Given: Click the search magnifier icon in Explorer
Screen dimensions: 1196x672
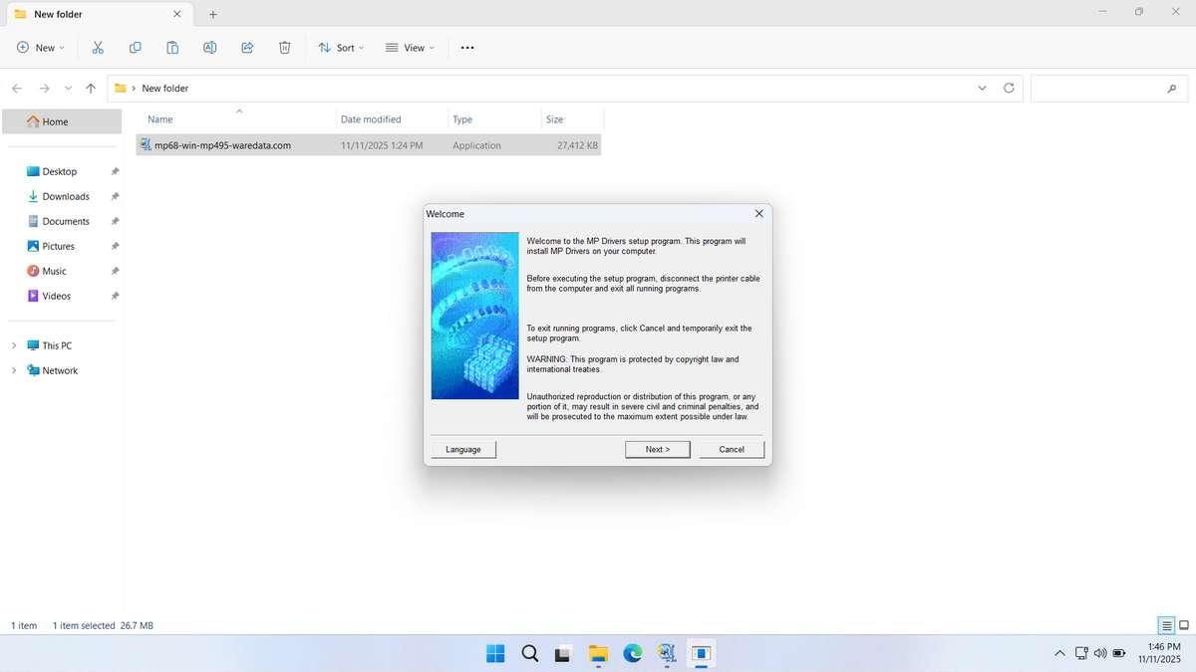Looking at the screenshot, I should pos(1171,89).
